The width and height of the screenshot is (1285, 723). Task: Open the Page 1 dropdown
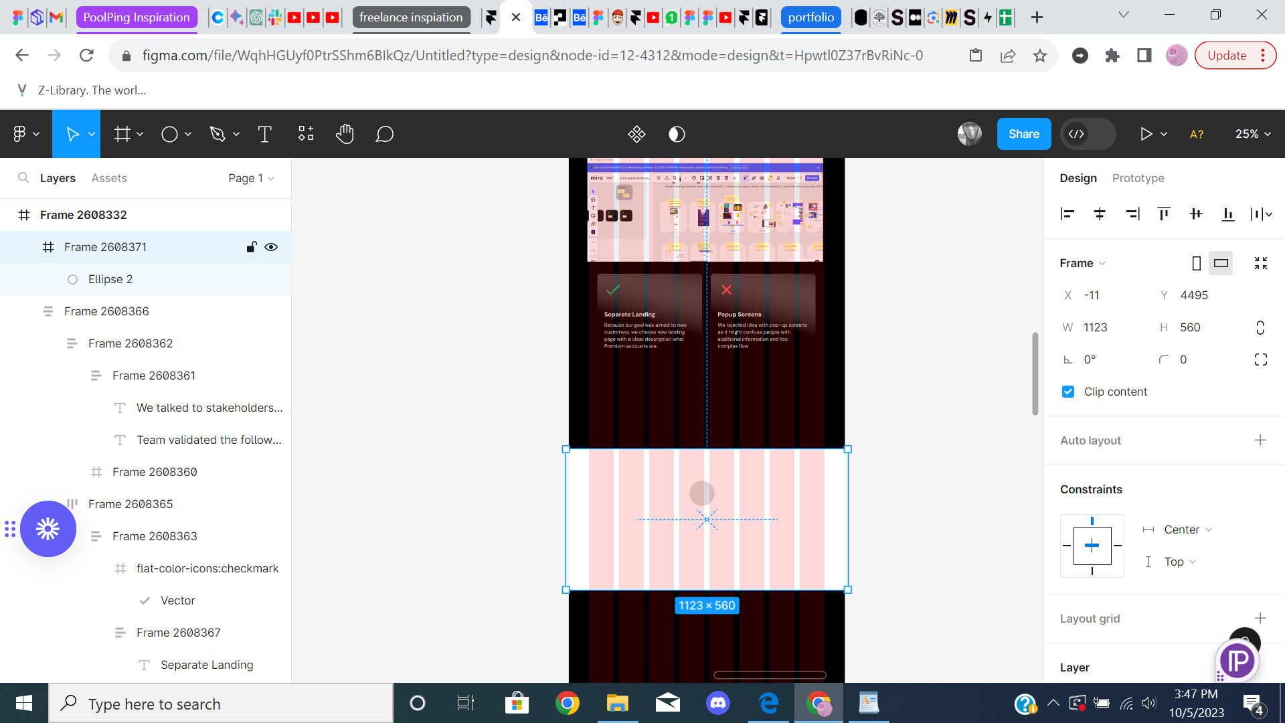pyautogui.click(x=251, y=178)
